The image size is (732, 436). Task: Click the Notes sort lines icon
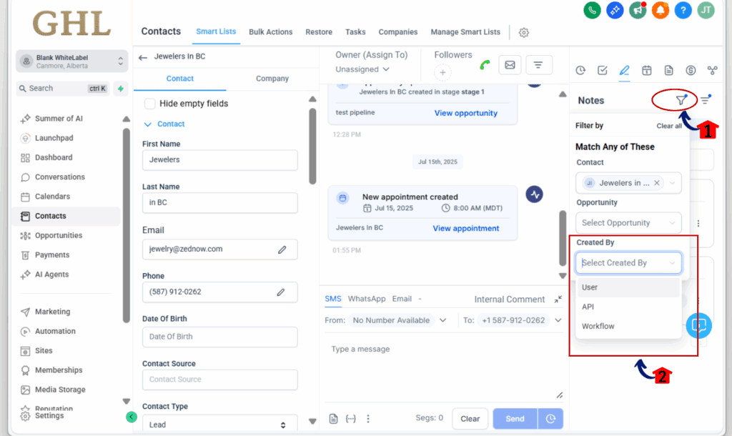[x=706, y=100]
